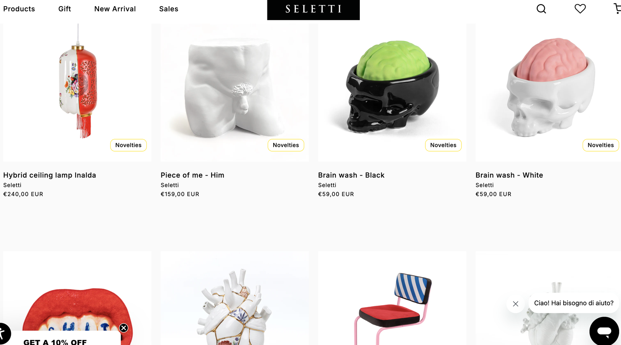
Task: Open the Gift menu
Action: click(65, 9)
